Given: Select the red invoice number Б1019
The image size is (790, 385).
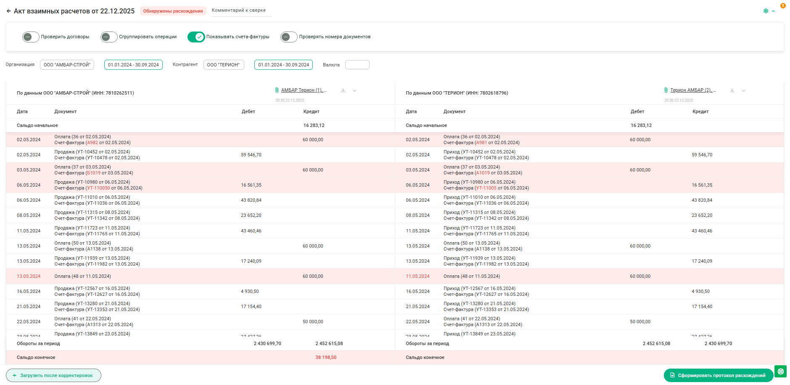Looking at the screenshot, I should coord(94,173).
